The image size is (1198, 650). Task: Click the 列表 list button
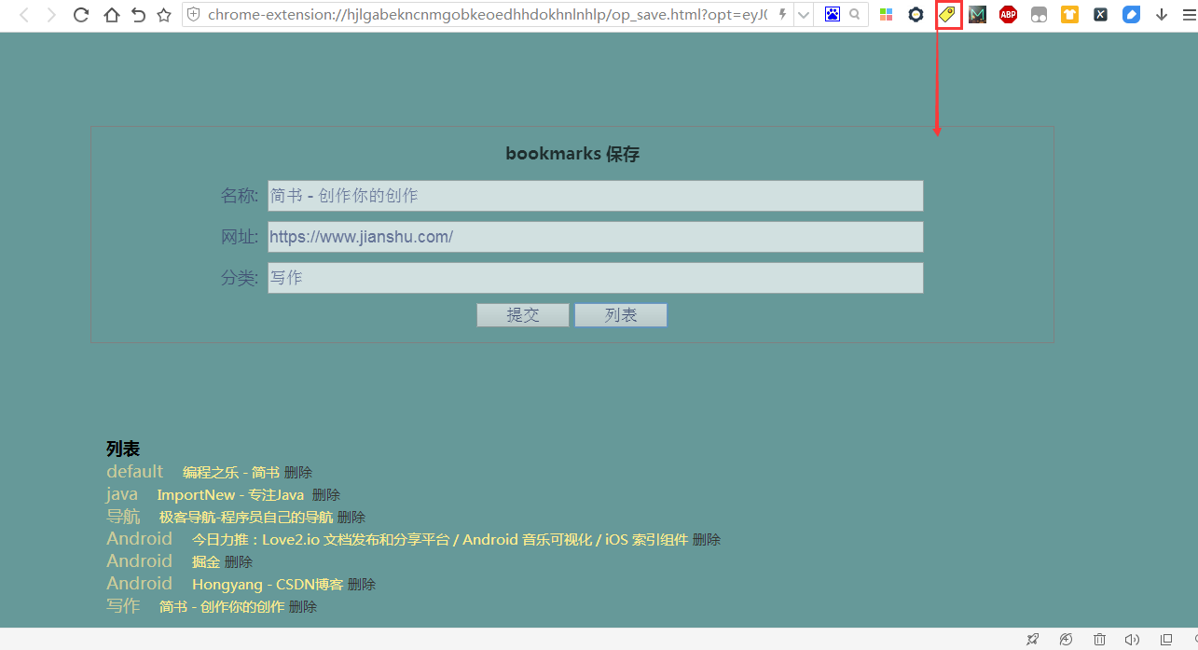click(x=621, y=315)
